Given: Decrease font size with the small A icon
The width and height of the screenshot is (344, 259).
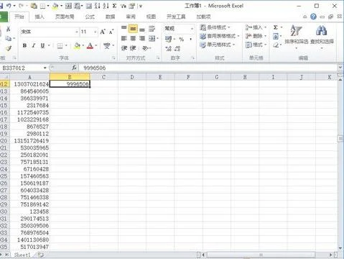Looking at the screenshot, I should point(111,32).
